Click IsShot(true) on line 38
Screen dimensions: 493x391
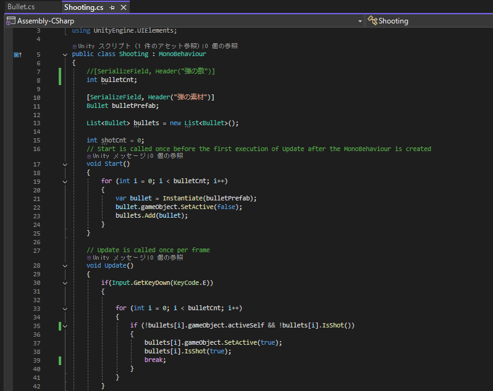tap(206, 352)
